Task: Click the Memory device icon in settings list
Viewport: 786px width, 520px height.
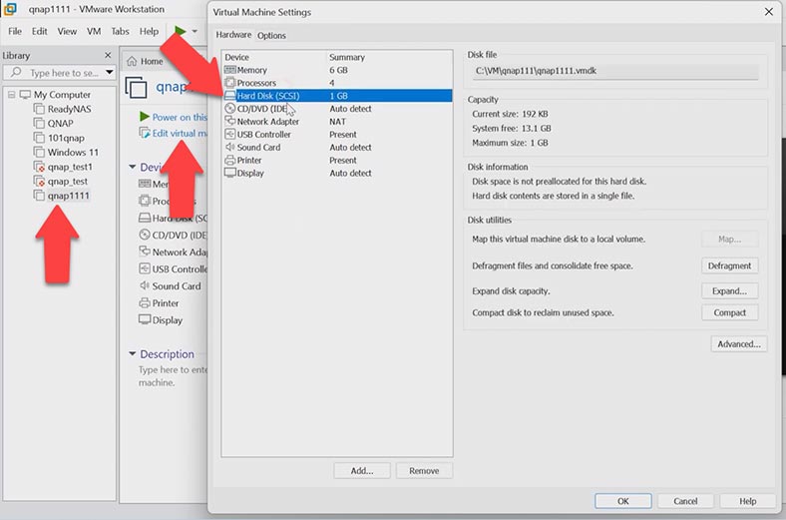Action: click(x=230, y=70)
